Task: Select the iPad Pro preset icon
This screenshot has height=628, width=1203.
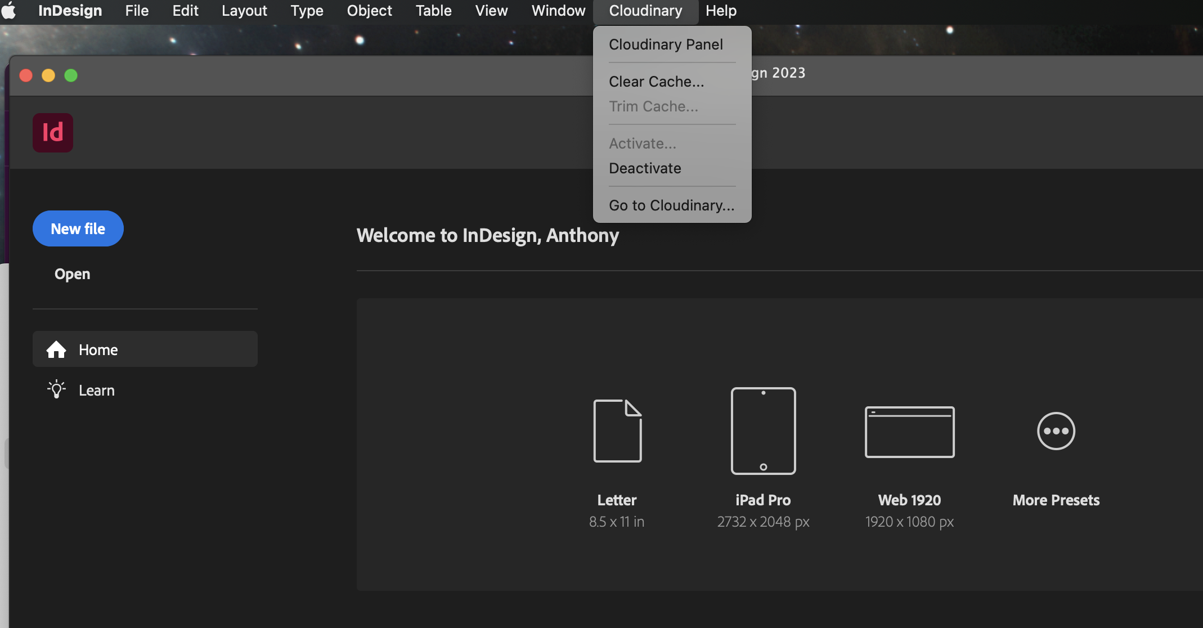Action: pos(763,430)
